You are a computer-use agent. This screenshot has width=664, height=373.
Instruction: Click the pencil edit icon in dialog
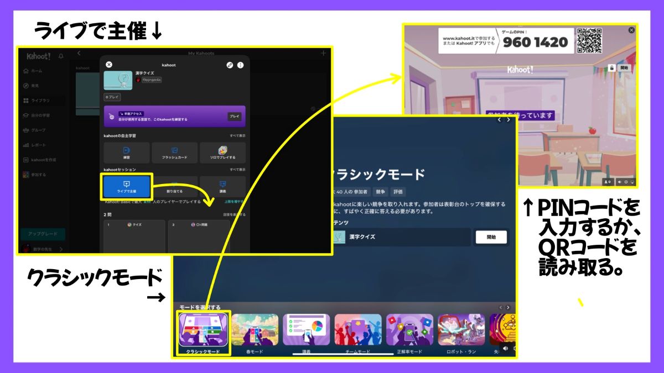[230, 65]
